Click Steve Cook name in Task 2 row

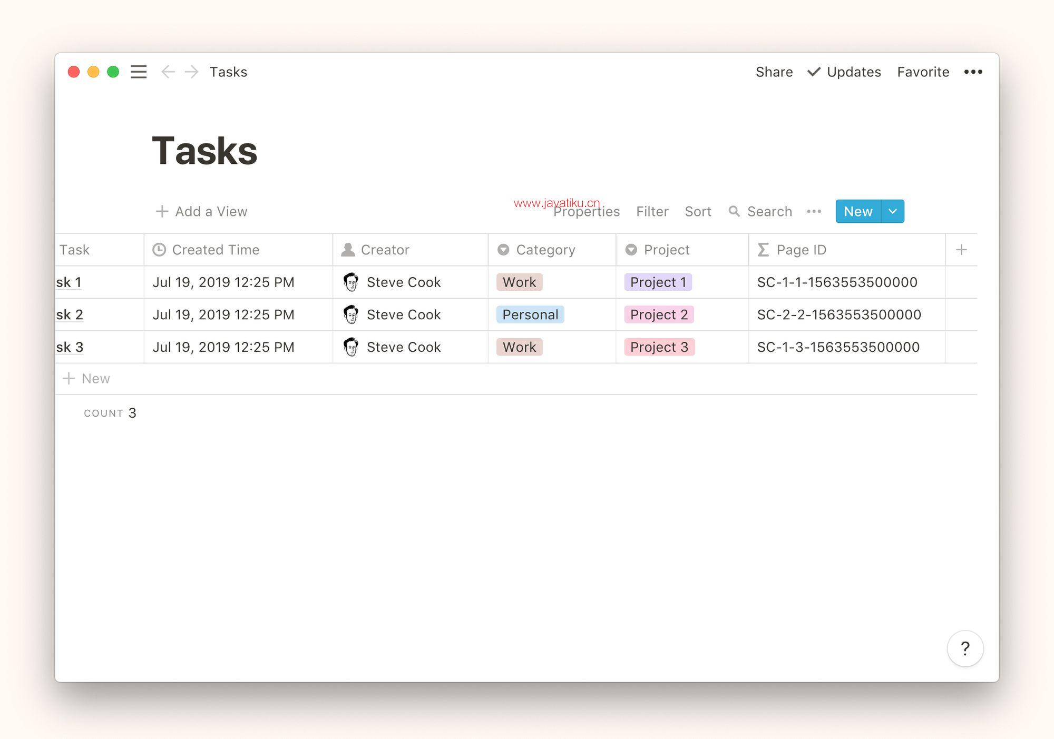(404, 314)
